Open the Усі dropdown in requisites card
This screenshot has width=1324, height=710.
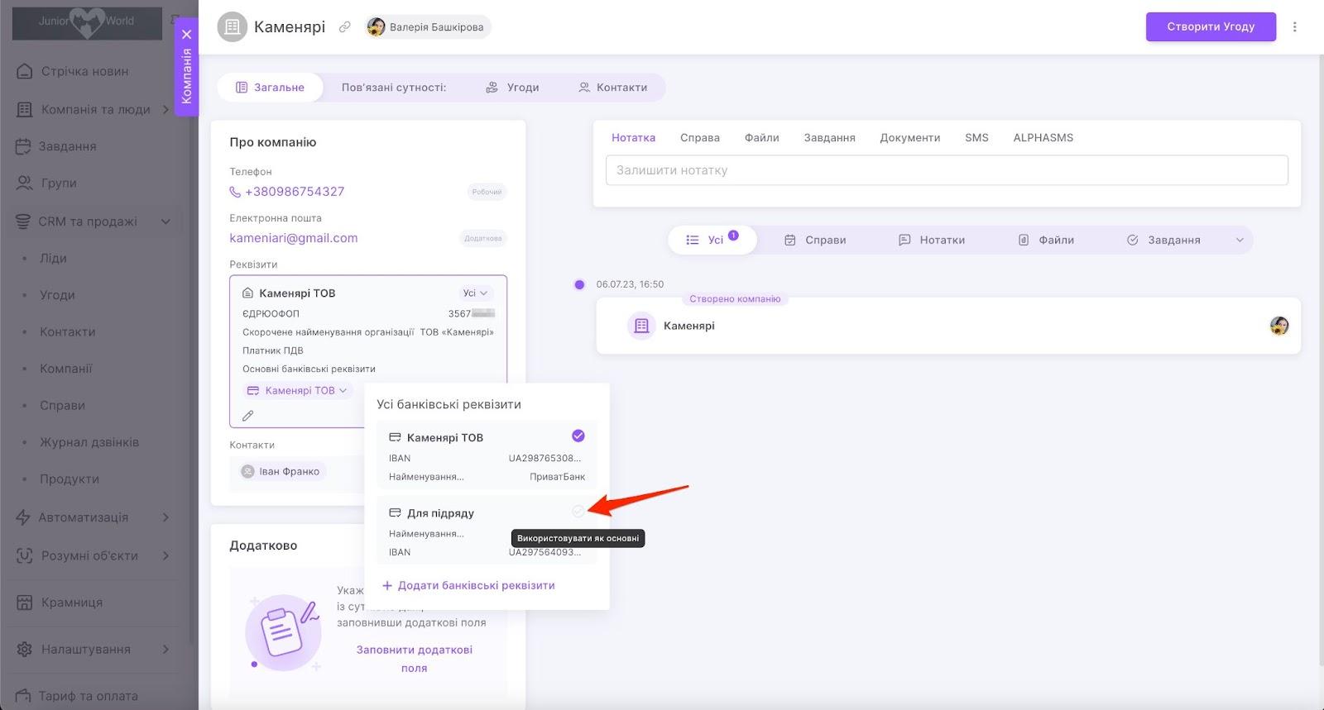point(475,293)
